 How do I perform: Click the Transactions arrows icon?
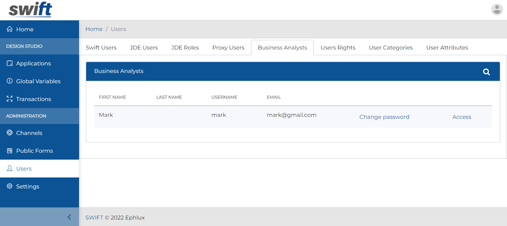pyautogui.click(x=10, y=99)
